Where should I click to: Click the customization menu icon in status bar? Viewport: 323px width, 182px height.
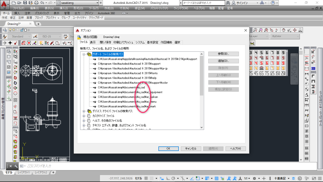tap(319, 178)
